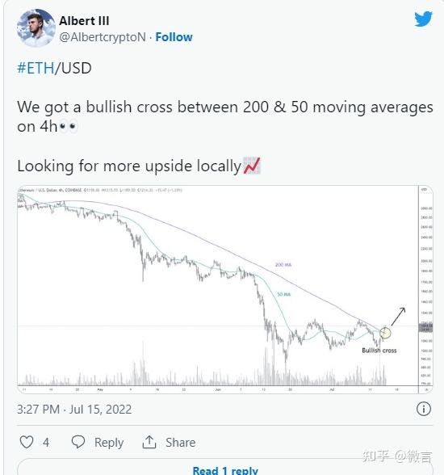
Task: Click the reply speech bubble icon
Action: click(78, 442)
